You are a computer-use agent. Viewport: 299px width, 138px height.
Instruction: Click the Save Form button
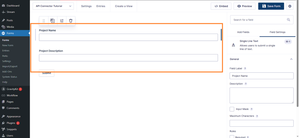[x=271, y=6]
